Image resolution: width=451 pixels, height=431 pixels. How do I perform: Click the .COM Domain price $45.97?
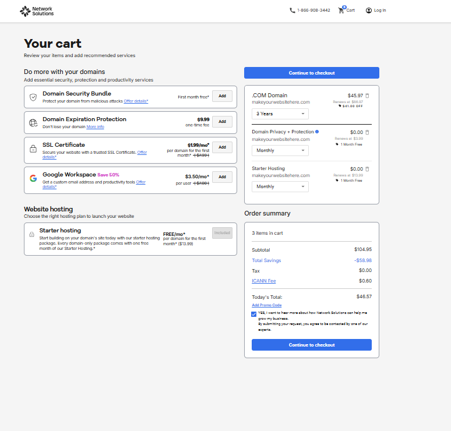pyautogui.click(x=355, y=96)
